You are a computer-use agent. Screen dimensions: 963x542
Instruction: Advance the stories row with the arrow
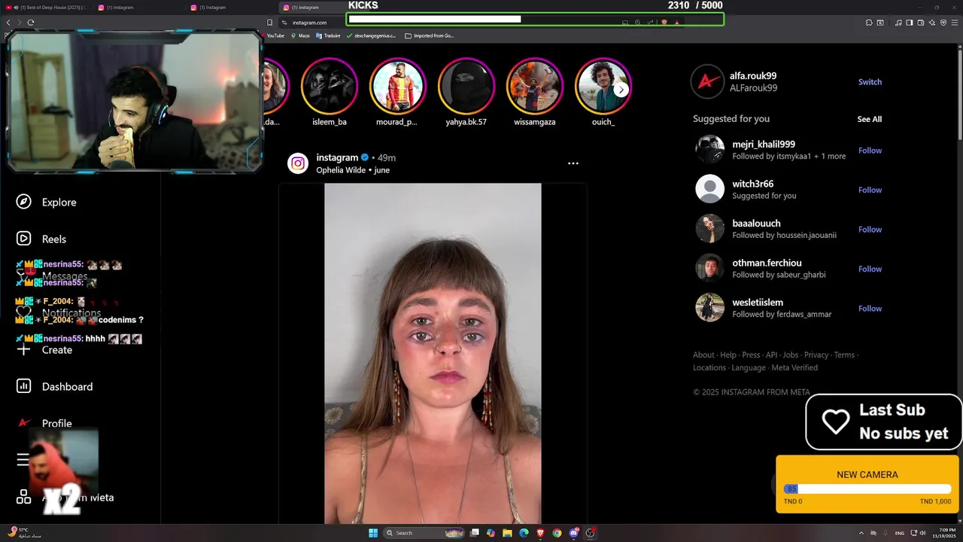621,90
